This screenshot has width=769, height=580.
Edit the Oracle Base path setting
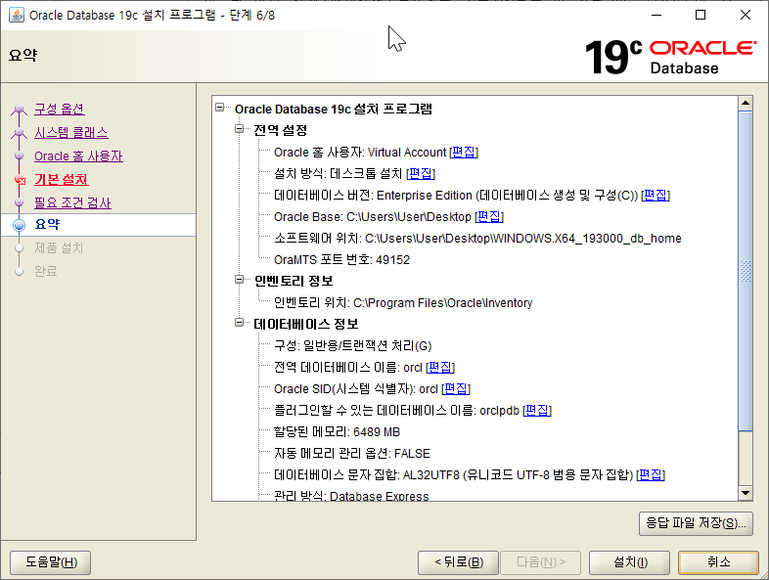489,217
